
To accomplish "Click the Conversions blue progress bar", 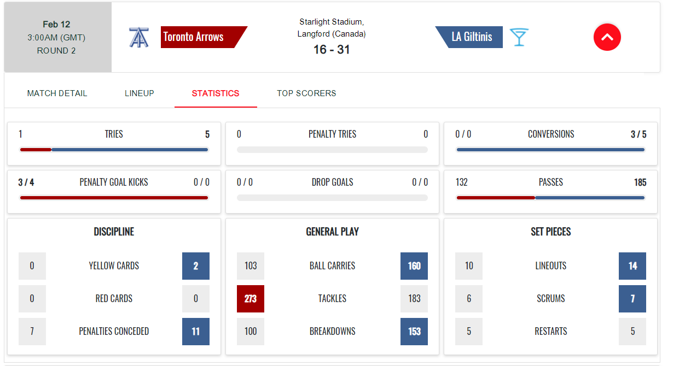I will point(550,150).
